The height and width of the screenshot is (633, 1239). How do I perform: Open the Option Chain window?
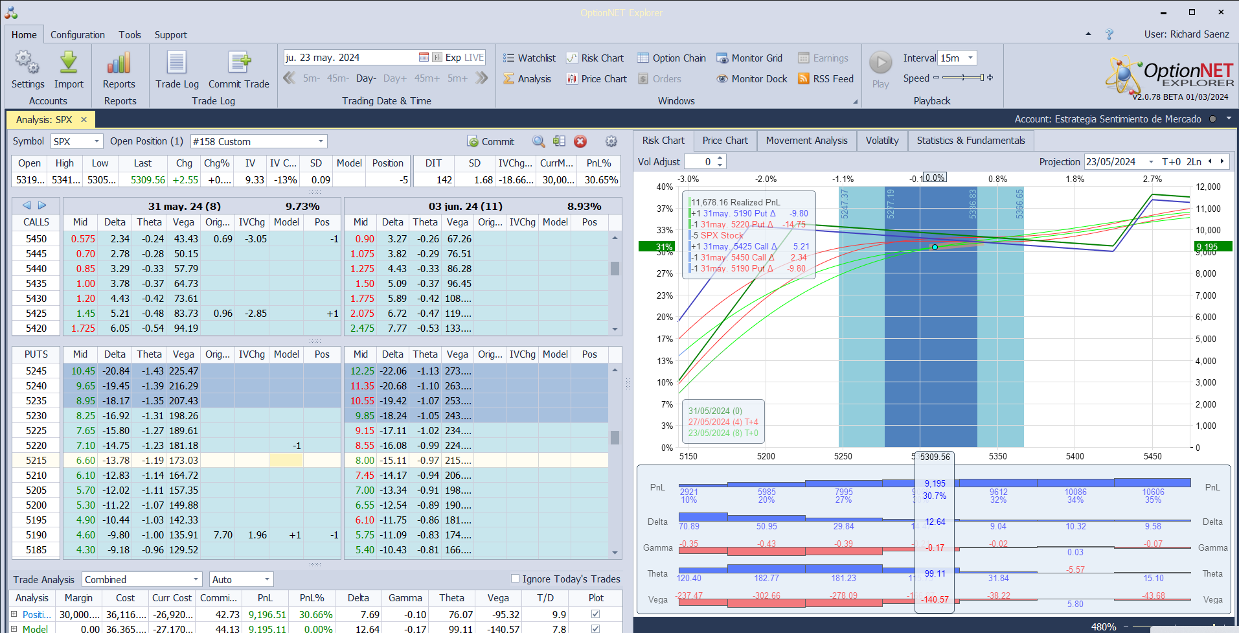point(671,58)
